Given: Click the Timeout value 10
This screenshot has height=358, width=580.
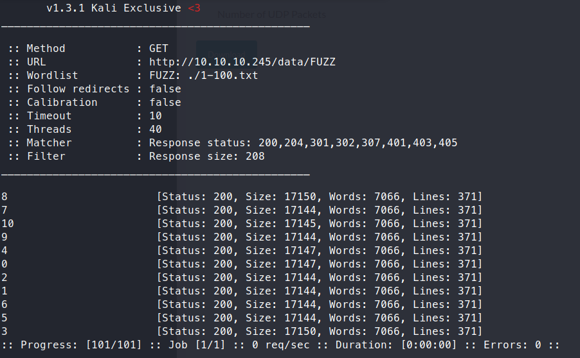Looking at the screenshot, I should [156, 116].
